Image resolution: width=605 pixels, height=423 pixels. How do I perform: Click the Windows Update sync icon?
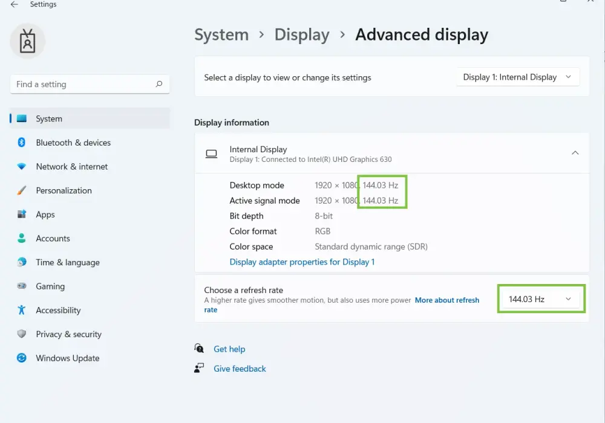tap(22, 358)
